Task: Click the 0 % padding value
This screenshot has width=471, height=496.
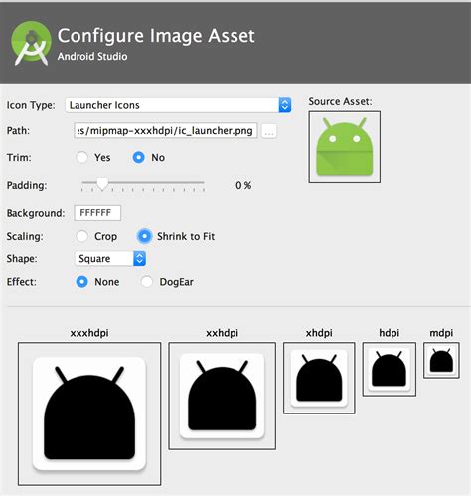Action: click(x=243, y=185)
